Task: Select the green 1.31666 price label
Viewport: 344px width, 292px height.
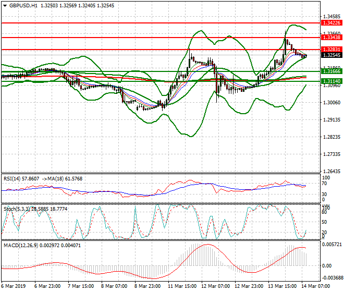Action: click(331, 71)
